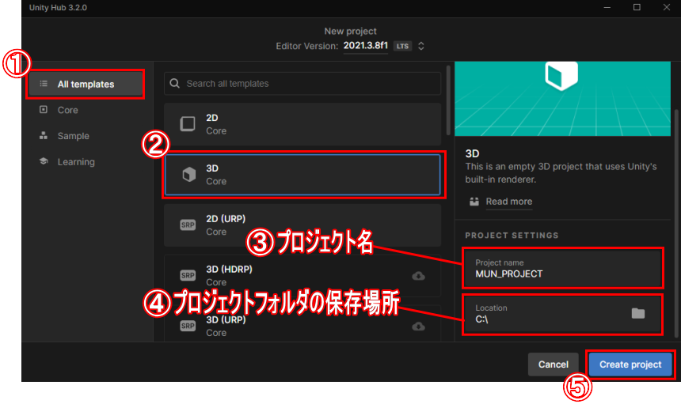Viewport: 681px width, 404px height.
Task: Click the PROJECT SETTINGS heading
Action: [512, 236]
